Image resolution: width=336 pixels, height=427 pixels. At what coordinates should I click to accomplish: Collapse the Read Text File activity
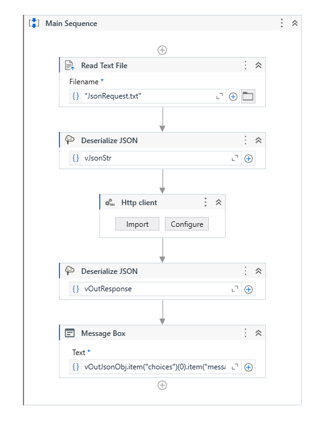pos(259,65)
